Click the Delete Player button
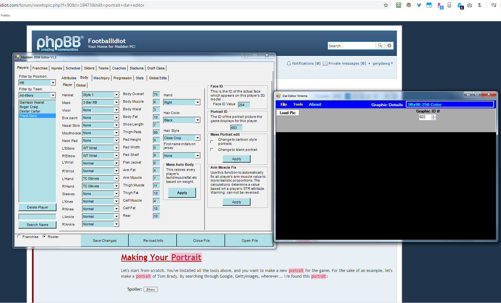501x303 pixels. coord(37,207)
